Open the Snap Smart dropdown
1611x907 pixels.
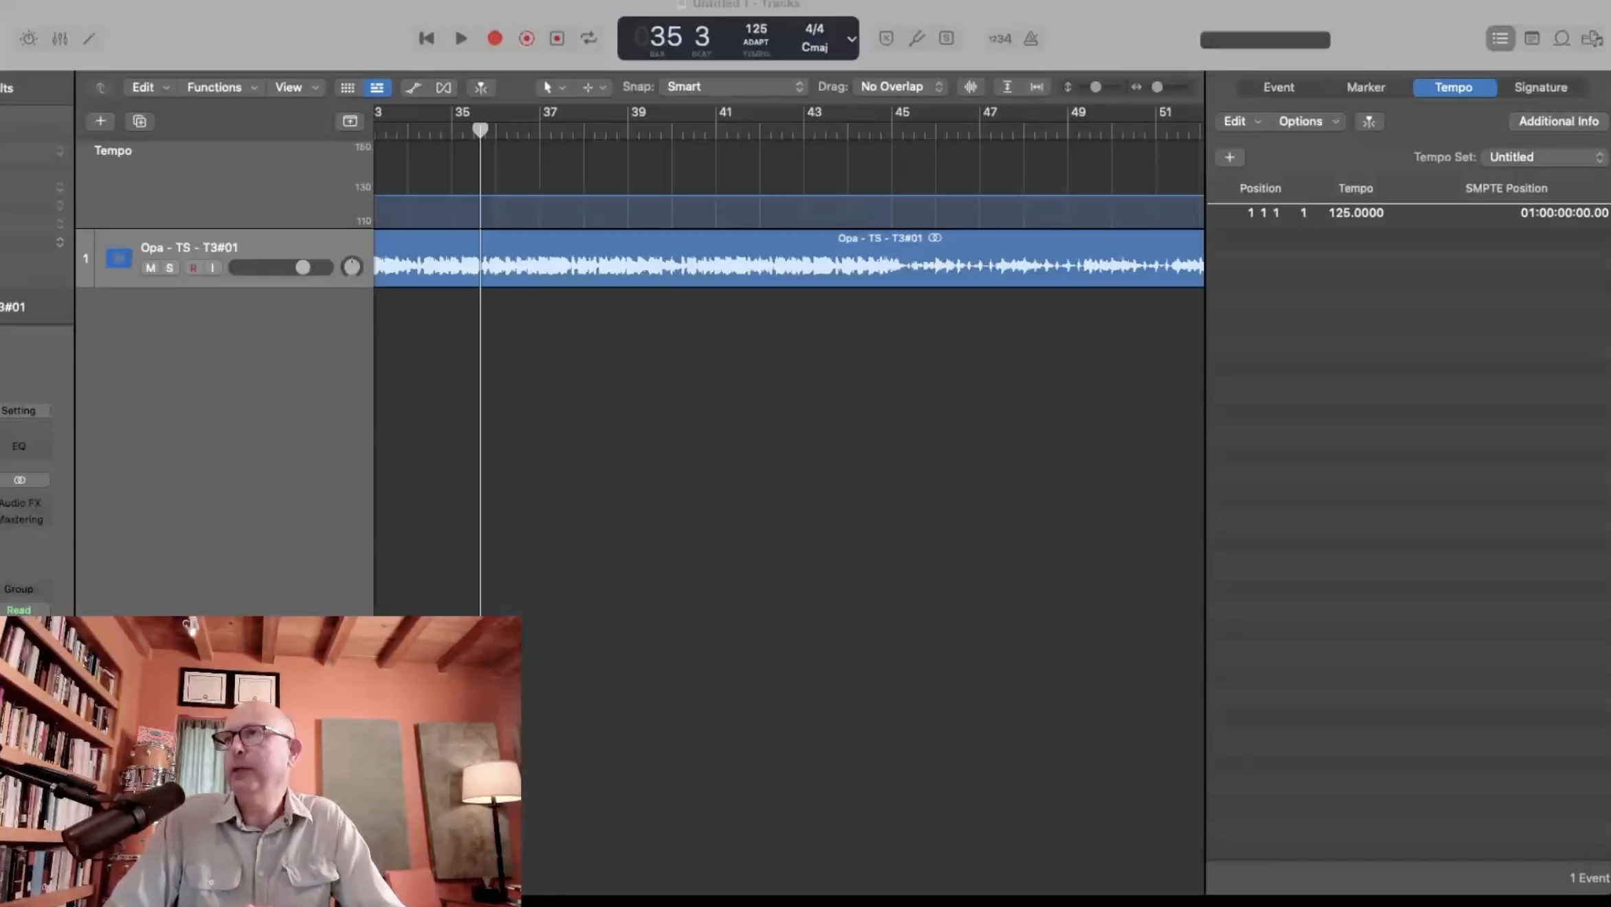click(733, 87)
